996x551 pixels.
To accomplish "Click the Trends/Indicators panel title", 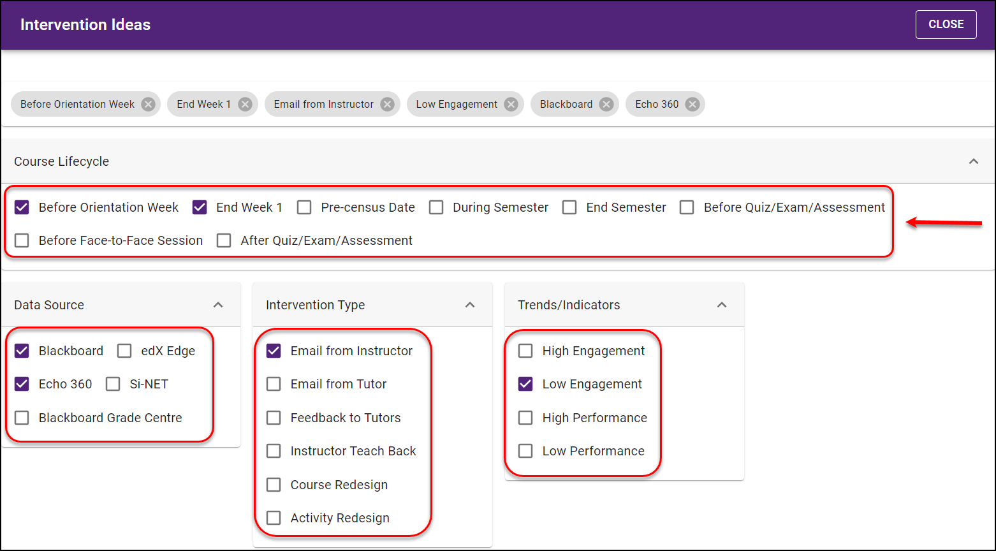I will [x=569, y=305].
